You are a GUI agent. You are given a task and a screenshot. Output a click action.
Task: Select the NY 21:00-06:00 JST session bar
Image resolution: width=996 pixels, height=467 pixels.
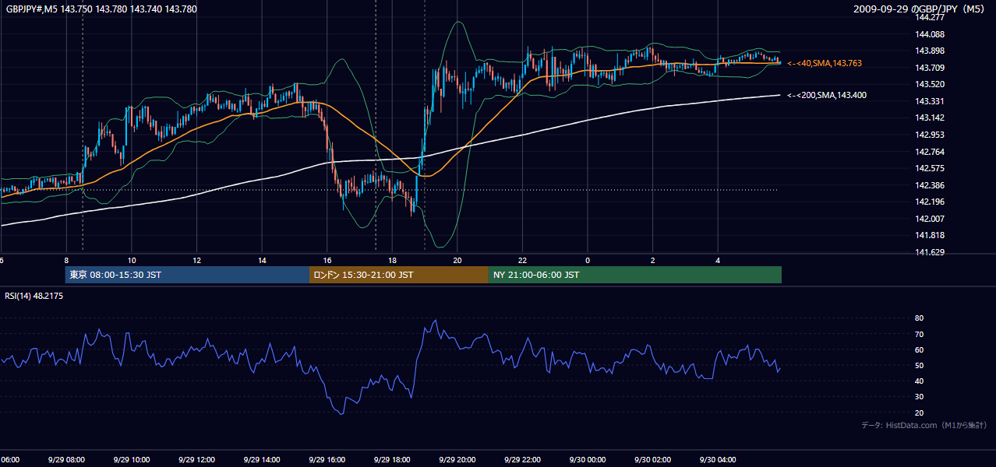[635, 275]
